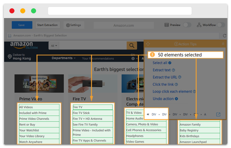This screenshot has width=231, height=148.
Task: Click the page reload icon
Action: pos(225,36)
